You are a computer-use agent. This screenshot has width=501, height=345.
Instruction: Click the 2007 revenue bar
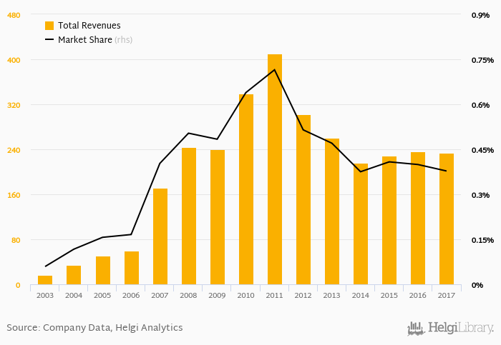coord(160,236)
